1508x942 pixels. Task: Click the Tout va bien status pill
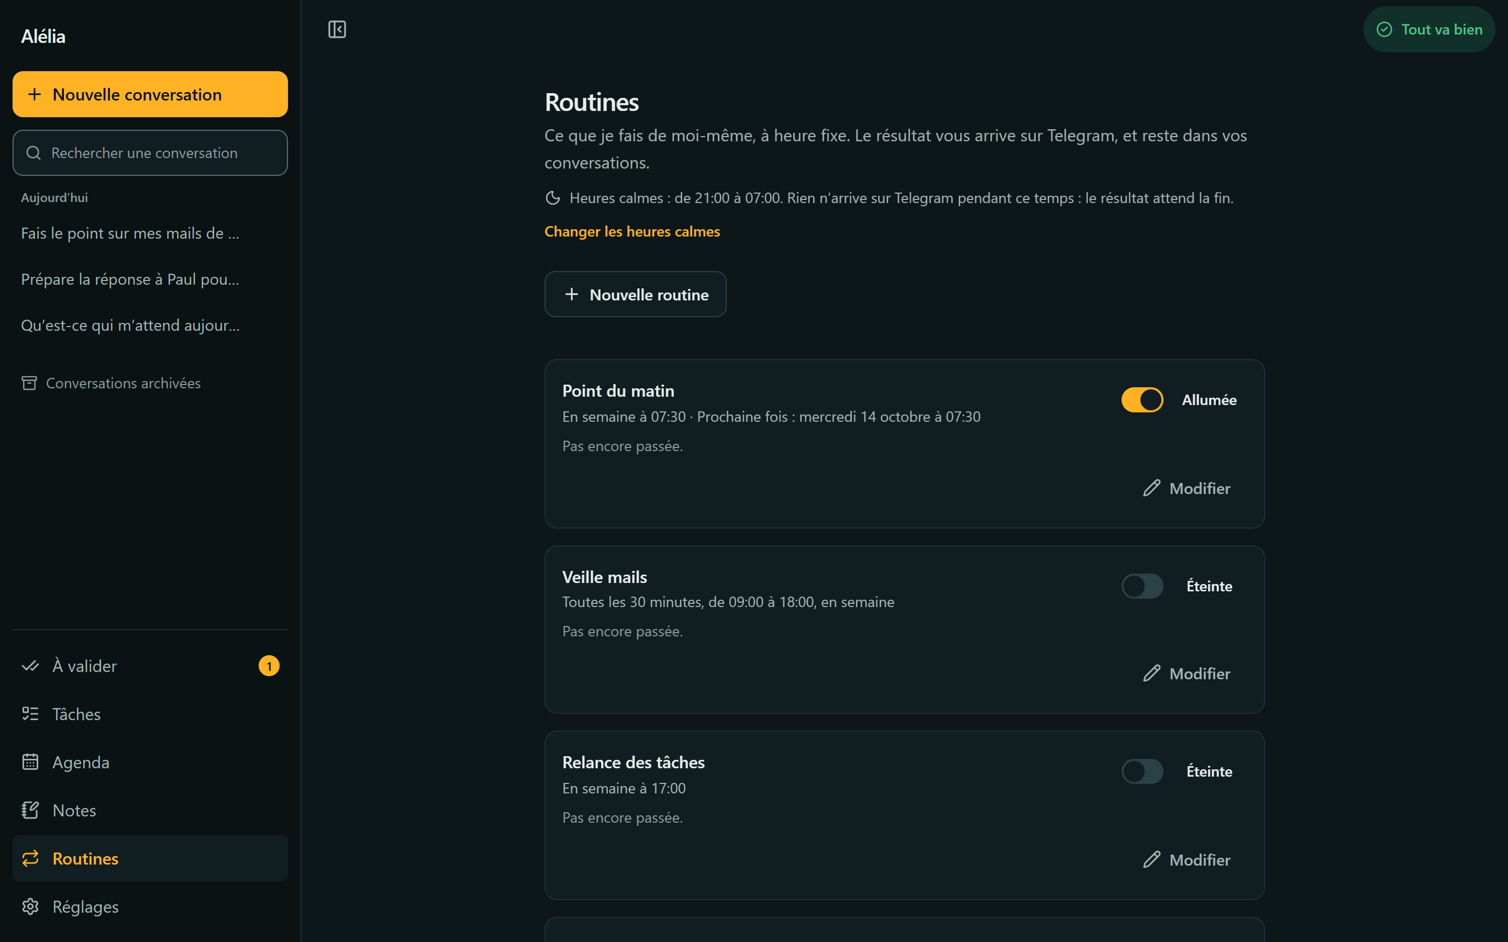[x=1429, y=29]
